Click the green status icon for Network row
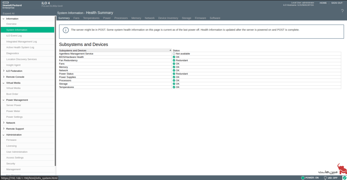The height and width of the screenshot is (180, 347). tap(174, 70)
